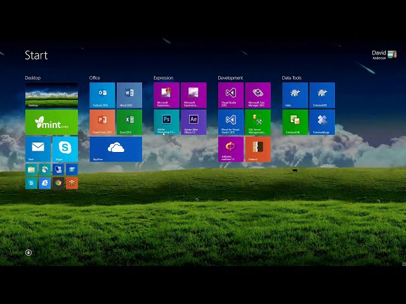This screenshot has height=304, width=406.
Task: Open SQL Server Management Studio tile
Action: point(258,122)
